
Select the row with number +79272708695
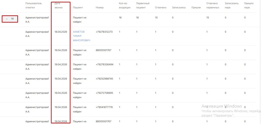click(104, 93)
